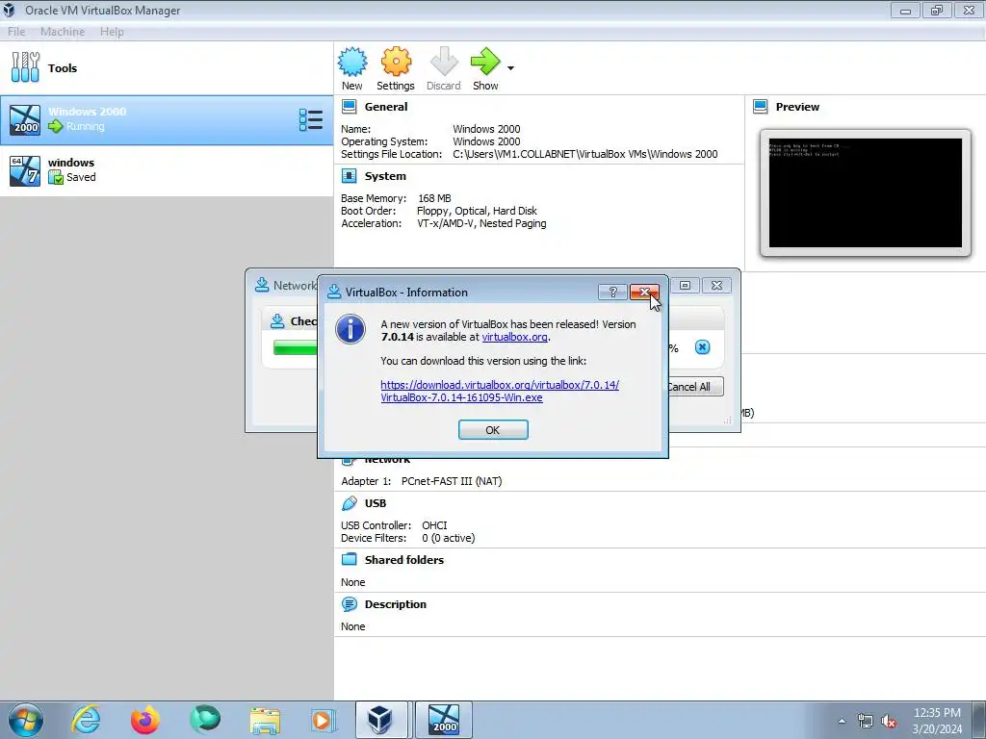Open the Help menu
Image resolution: width=986 pixels, height=739 pixels.
pos(112,32)
